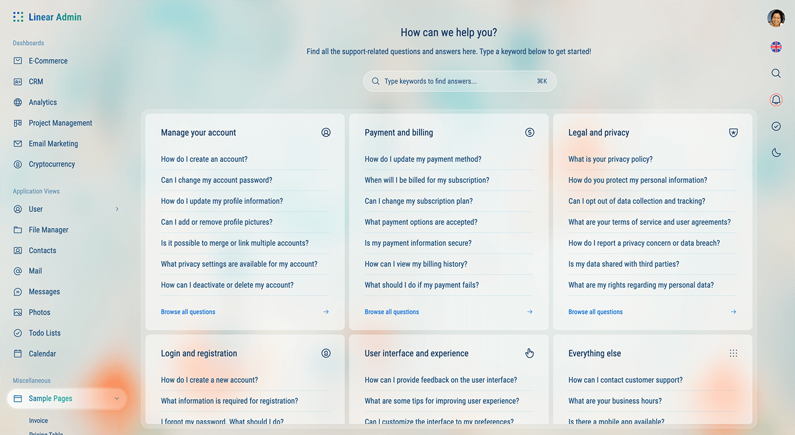Open 'What should I do if my payment fails?'
This screenshot has height=435, width=795.
[422, 285]
